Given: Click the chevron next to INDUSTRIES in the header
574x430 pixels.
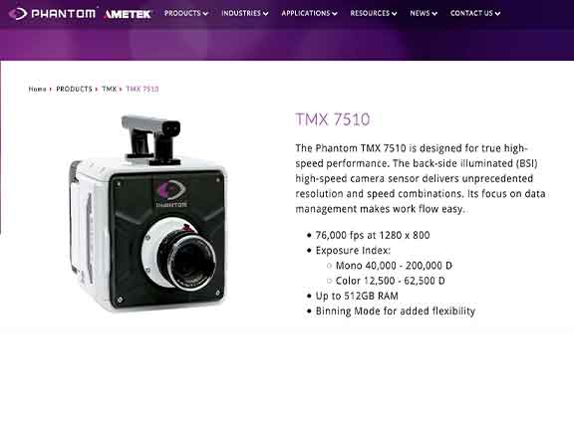Looking at the screenshot, I should click(x=265, y=14).
